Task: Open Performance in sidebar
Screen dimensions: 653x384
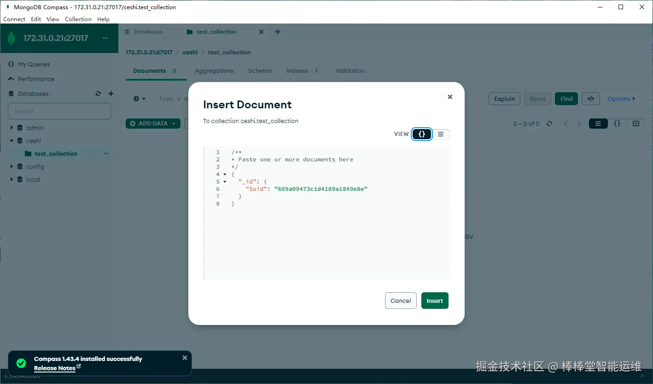Action: pyautogui.click(x=36, y=79)
